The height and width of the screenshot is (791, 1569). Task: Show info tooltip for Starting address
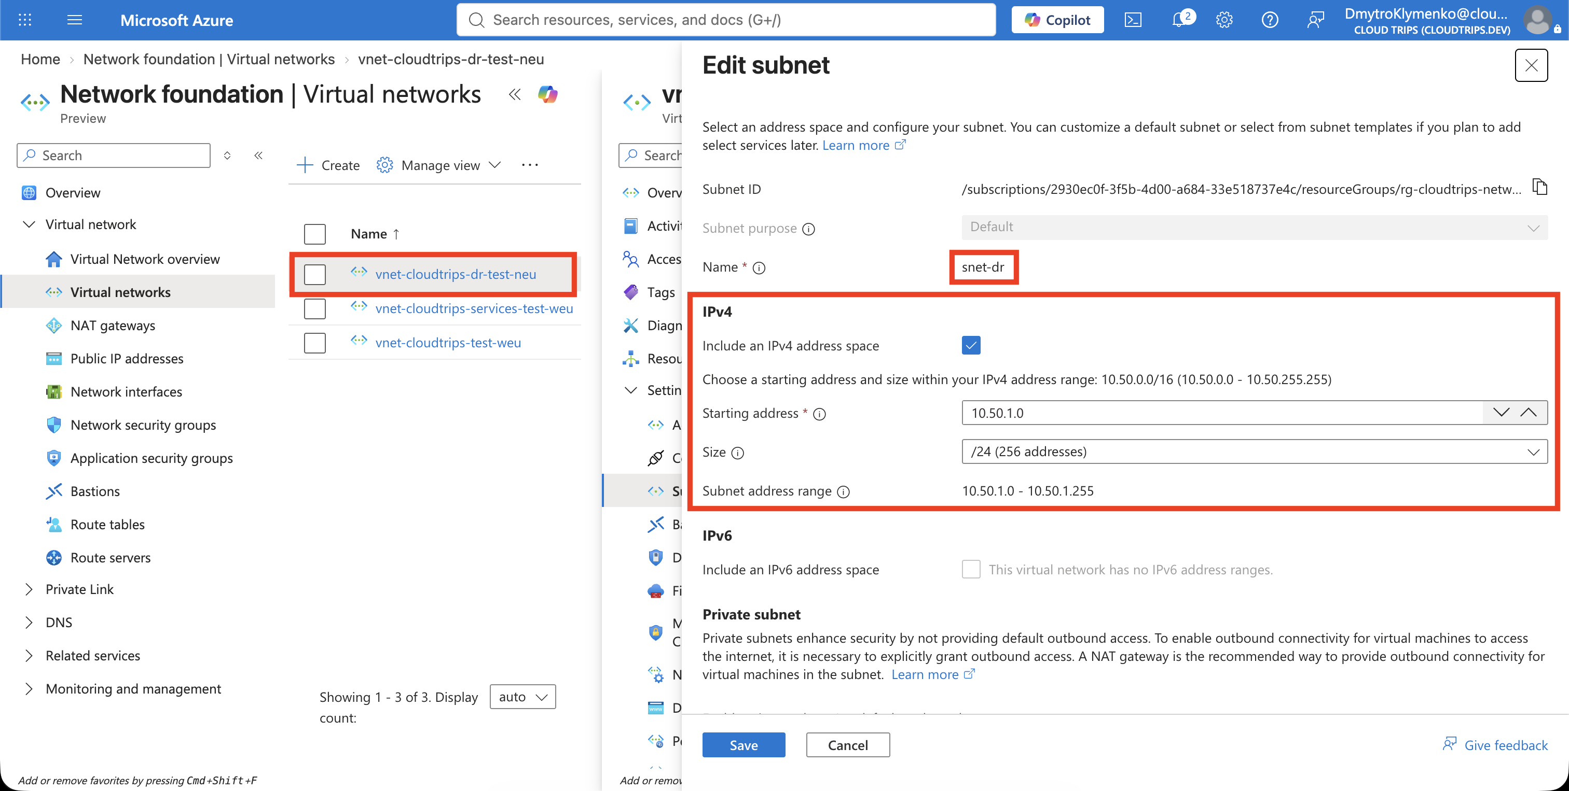tap(820, 414)
